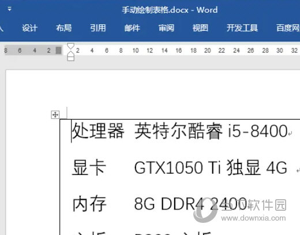The height and width of the screenshot is (235, 300).
Task: Select the hanging indent ruler marker
Action: (x=70, y=54)
